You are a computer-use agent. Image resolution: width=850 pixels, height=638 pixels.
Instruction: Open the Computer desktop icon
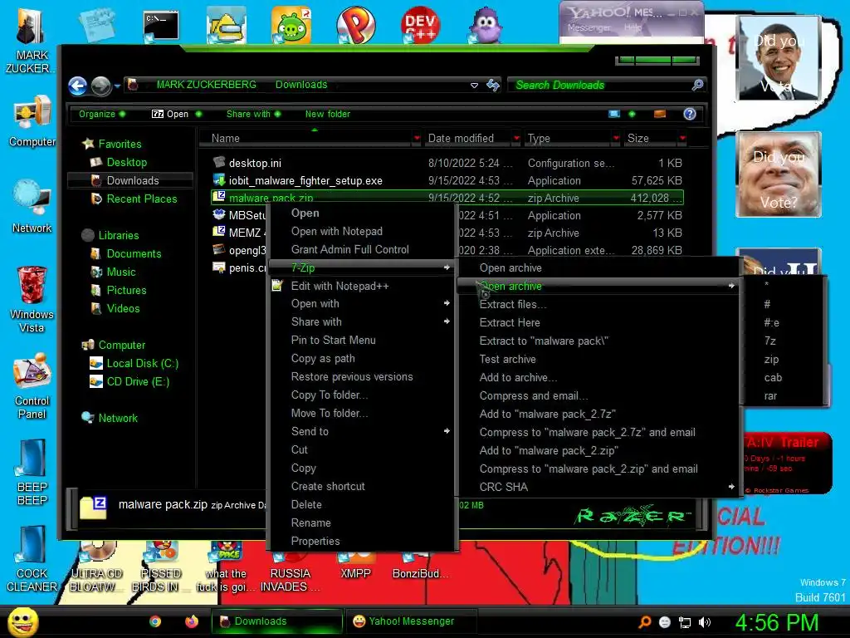click(32, 121)
